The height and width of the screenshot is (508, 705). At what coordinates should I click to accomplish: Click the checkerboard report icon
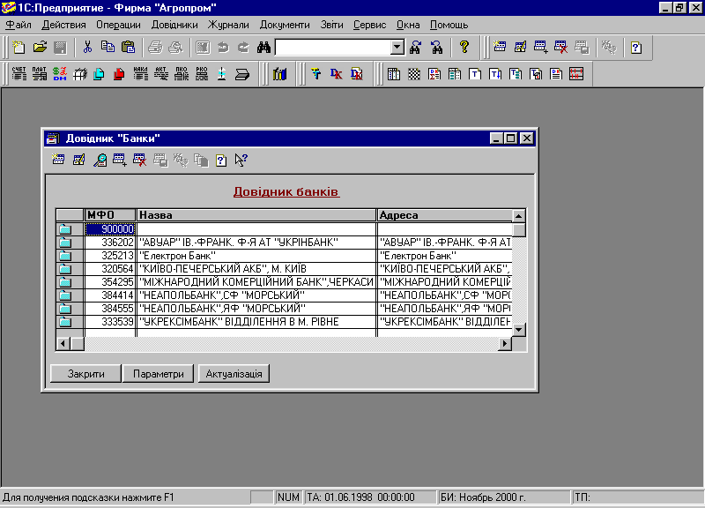pos(413,74)
